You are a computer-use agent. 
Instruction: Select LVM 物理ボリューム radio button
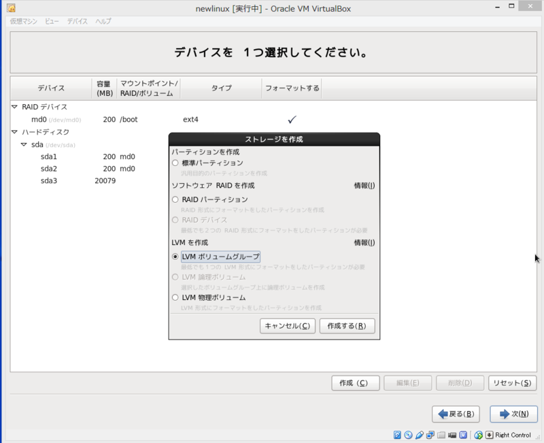(175, 297)
